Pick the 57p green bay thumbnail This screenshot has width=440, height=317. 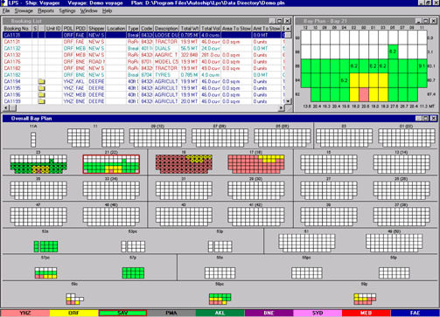(x=133, y=273)
